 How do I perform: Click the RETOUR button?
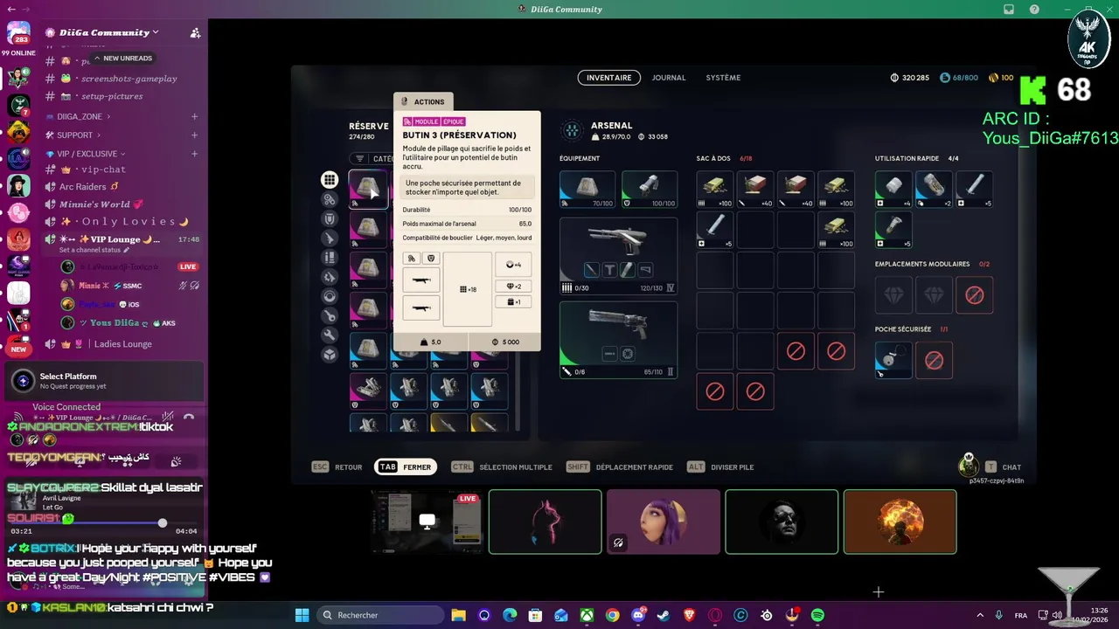pos(337,467)
